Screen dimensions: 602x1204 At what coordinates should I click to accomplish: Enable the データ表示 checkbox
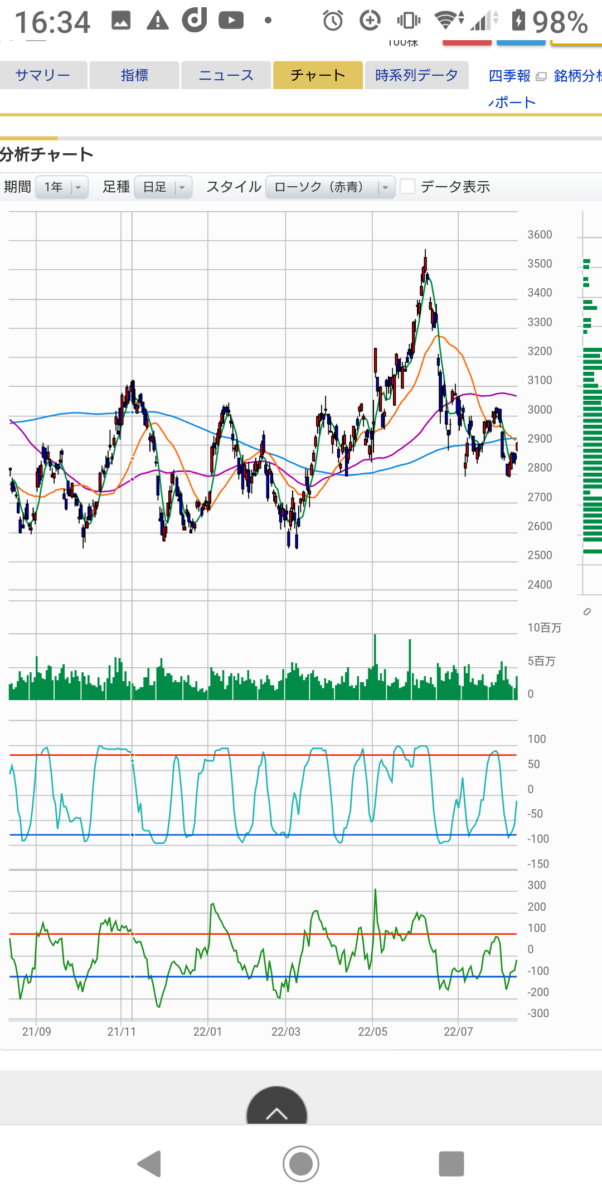tap(407, 186)
